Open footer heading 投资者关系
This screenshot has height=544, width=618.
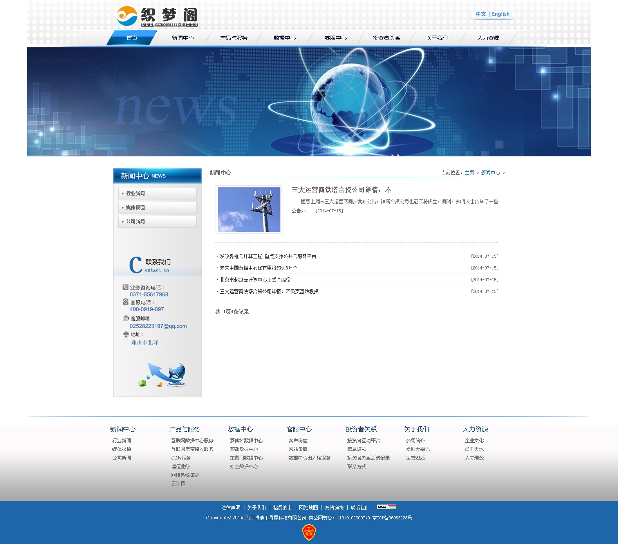pyautogui.click(x=361, y=429)
